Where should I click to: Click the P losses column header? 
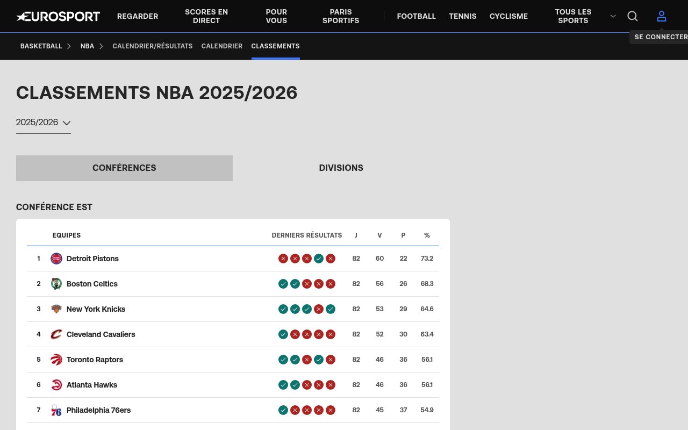click(403, 235)
